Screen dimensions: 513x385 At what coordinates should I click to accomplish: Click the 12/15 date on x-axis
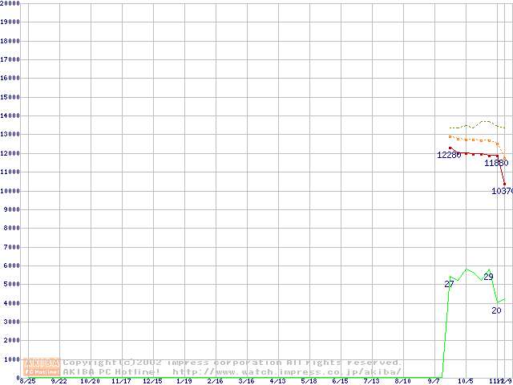click(152, 382)
